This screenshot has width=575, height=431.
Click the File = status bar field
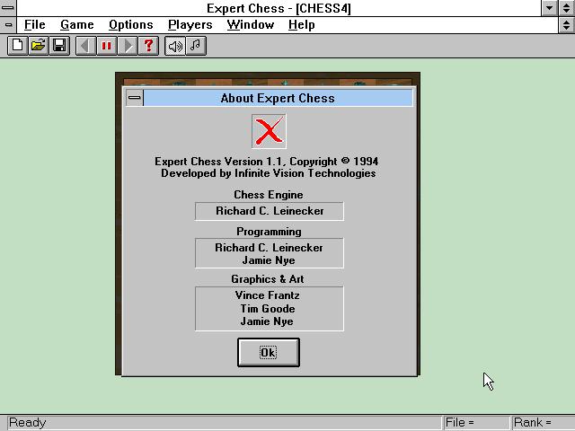pos(477,423)
